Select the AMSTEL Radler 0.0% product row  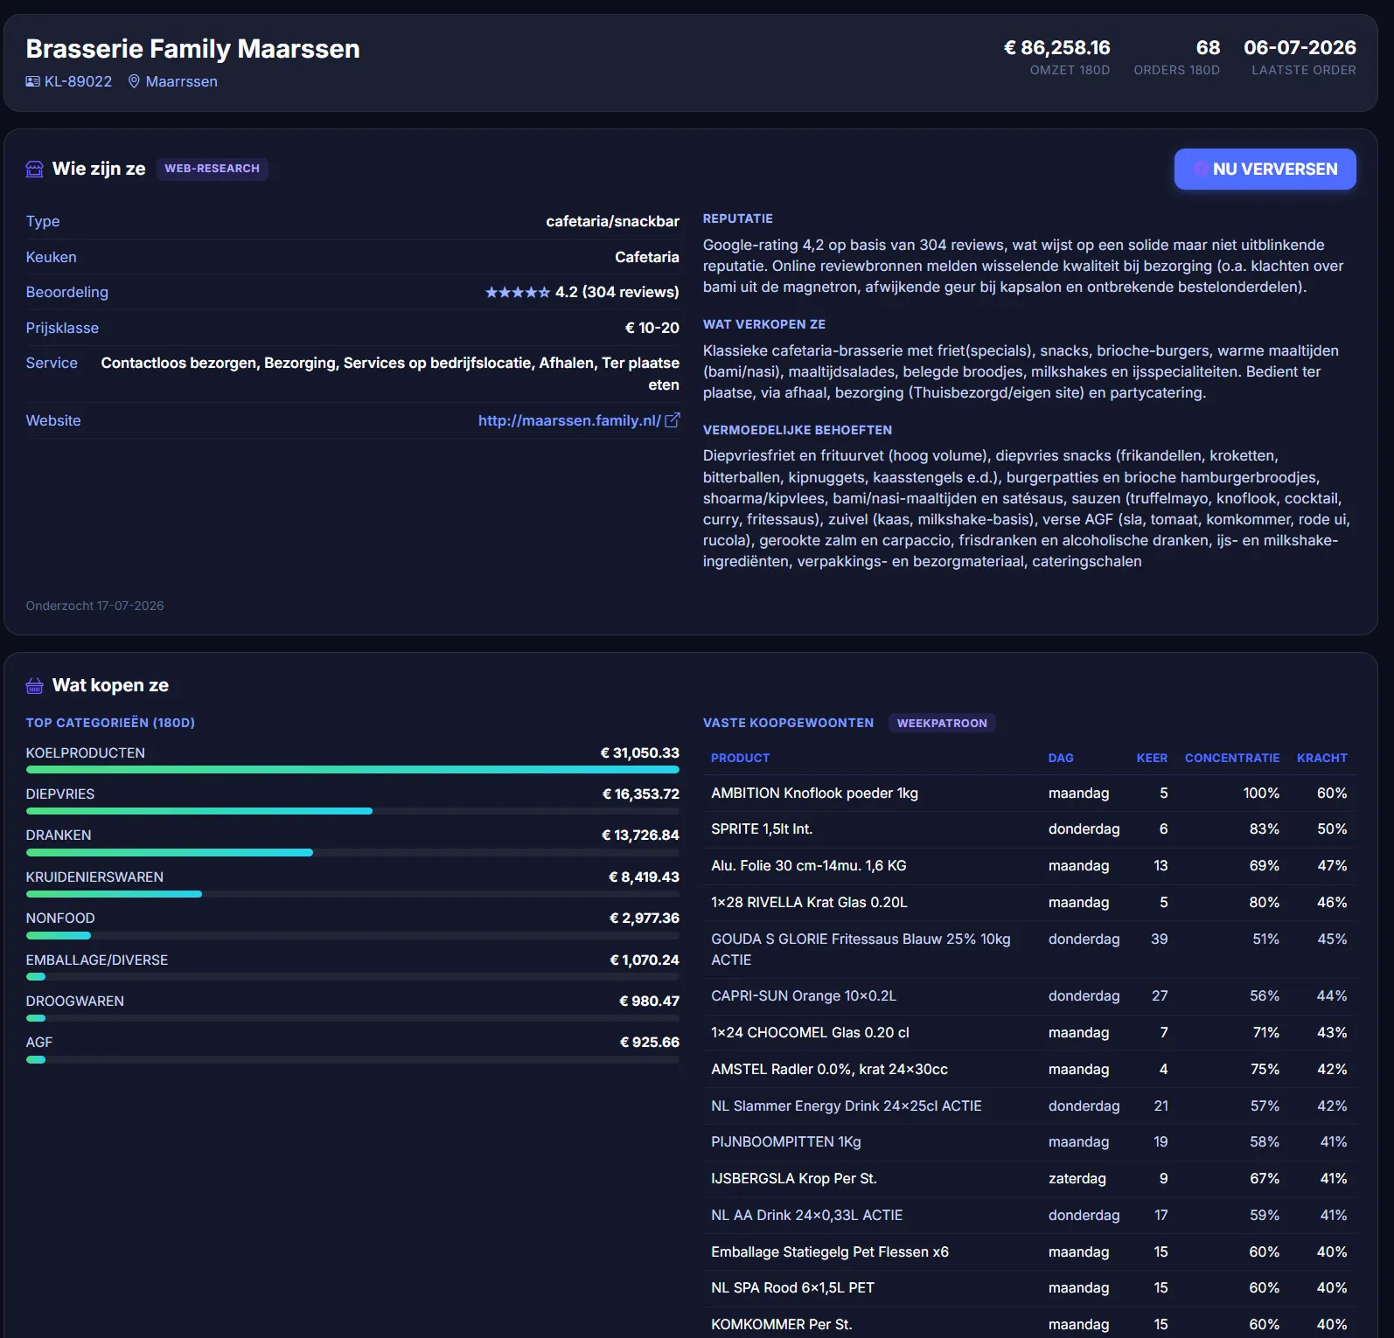click(x=1029, y=1070)
